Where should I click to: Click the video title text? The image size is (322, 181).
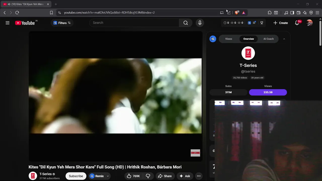(x=105, y=167)
